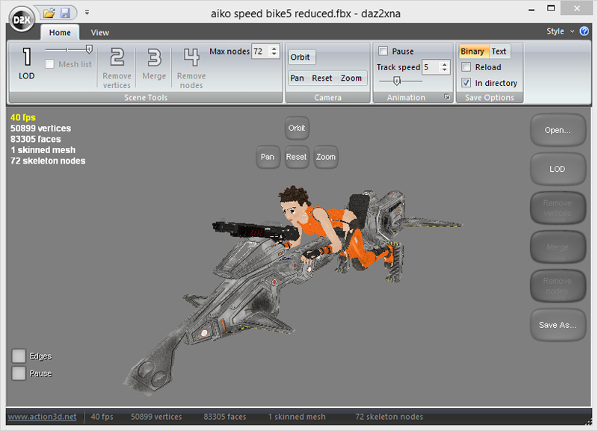Decrease Max nodes with down arrow
The image size is (598, 431).
274,55
